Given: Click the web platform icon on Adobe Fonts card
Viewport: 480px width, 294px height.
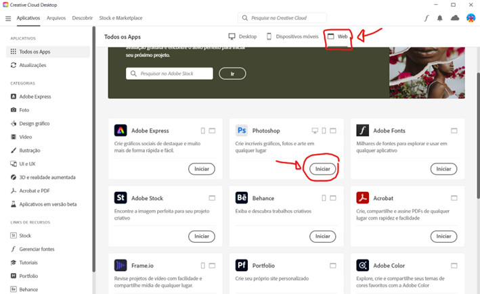Looking at the screenshot, I should click(454, 131).
